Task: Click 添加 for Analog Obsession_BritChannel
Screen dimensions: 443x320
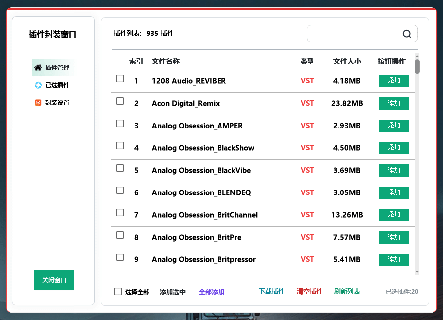Action: pyautogui.click(x=394, y=215)
